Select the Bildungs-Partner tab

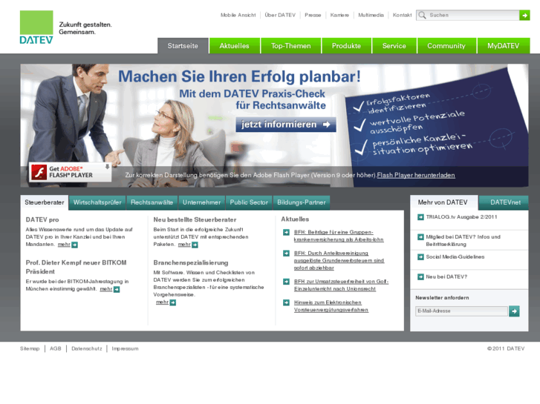coord(302,202)
